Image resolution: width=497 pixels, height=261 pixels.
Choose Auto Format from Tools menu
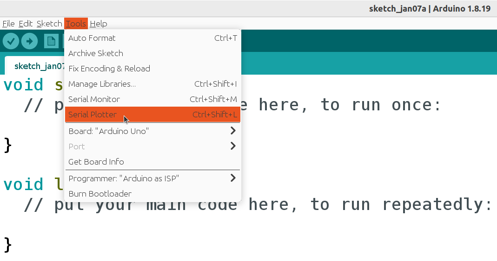coord(153,38)
